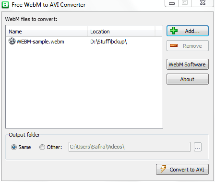Sort the file list by Location column
This screenshot has width=215, height=182.
tap(121, 32)
